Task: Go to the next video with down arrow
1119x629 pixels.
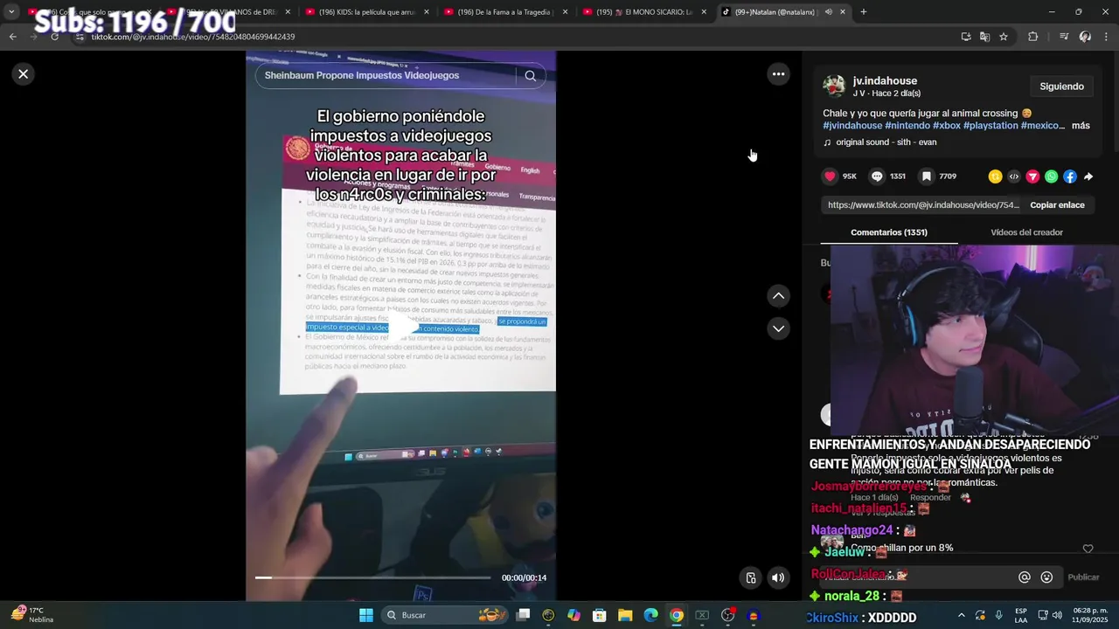Action: 778,328
